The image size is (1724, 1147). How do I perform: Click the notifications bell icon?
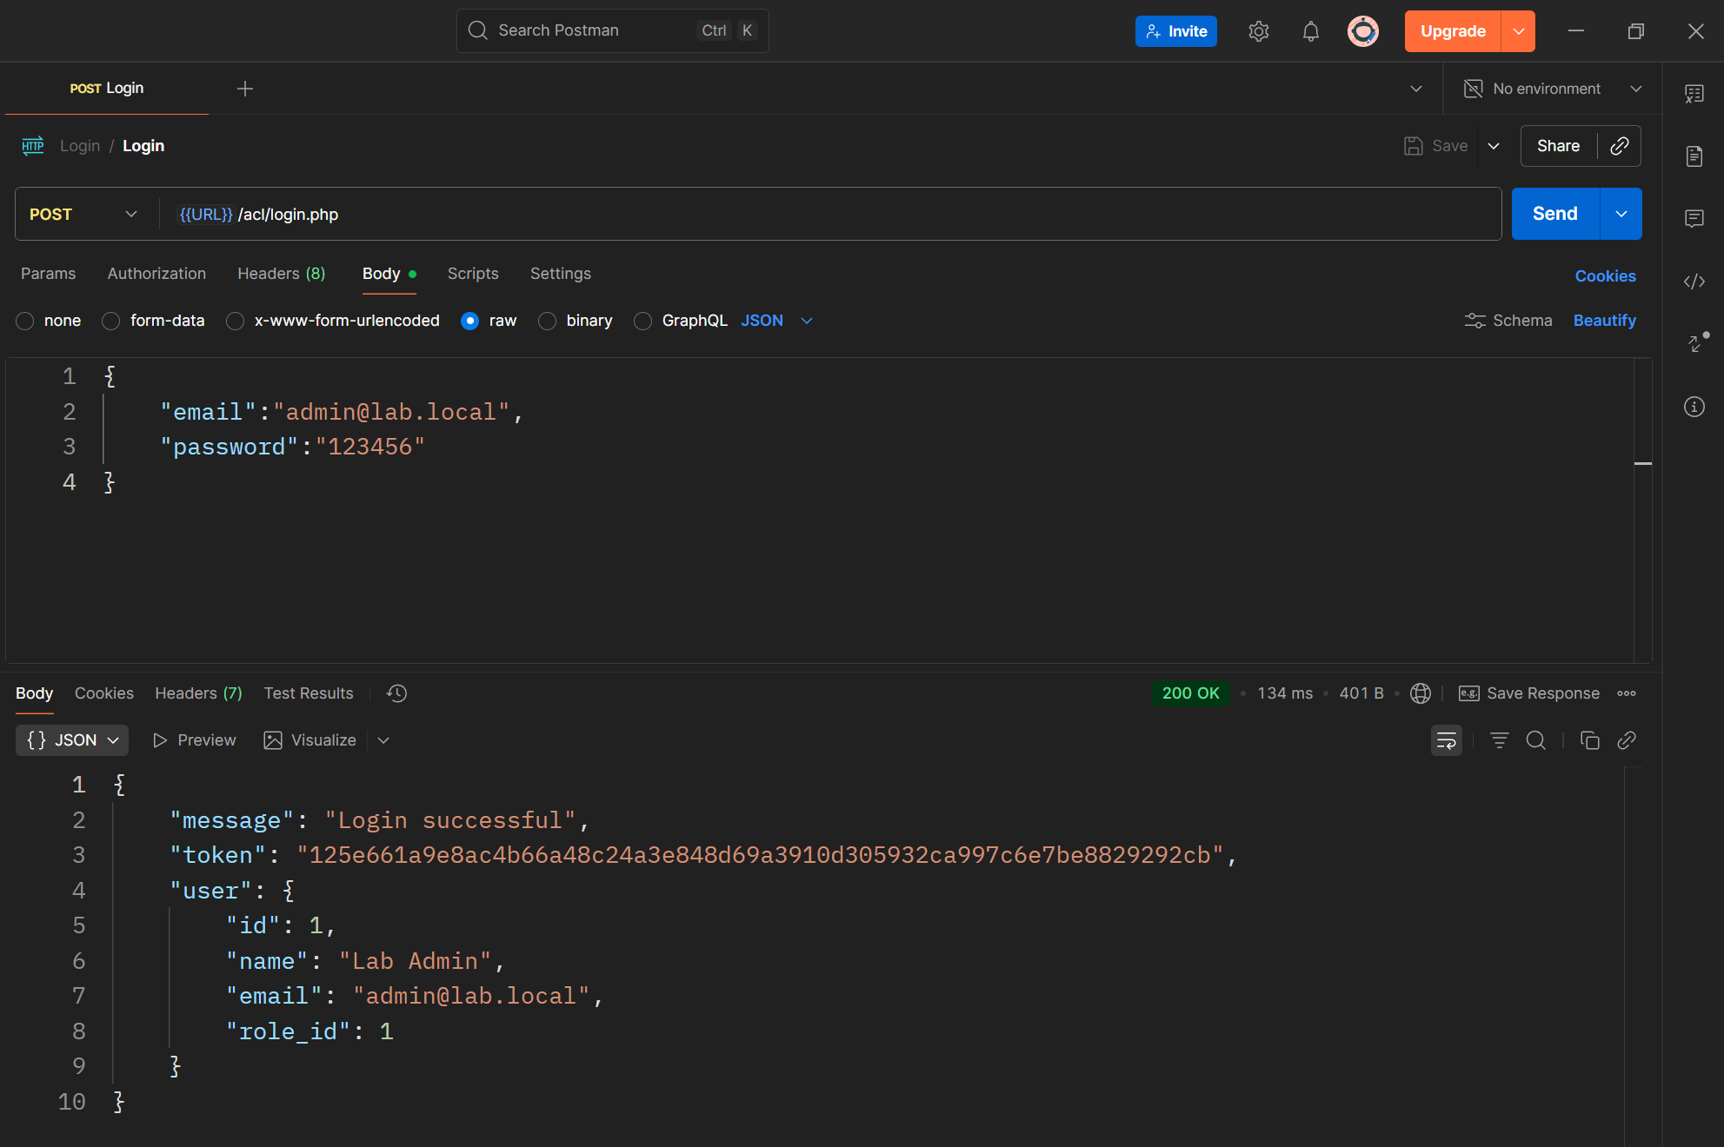[1310, 31]
